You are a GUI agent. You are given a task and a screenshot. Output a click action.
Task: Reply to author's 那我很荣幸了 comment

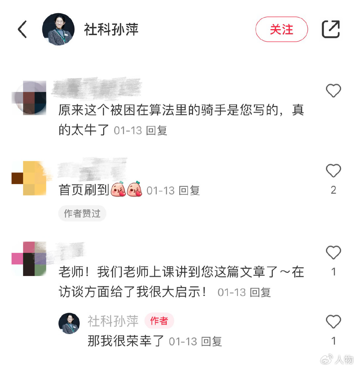(212, 342)
